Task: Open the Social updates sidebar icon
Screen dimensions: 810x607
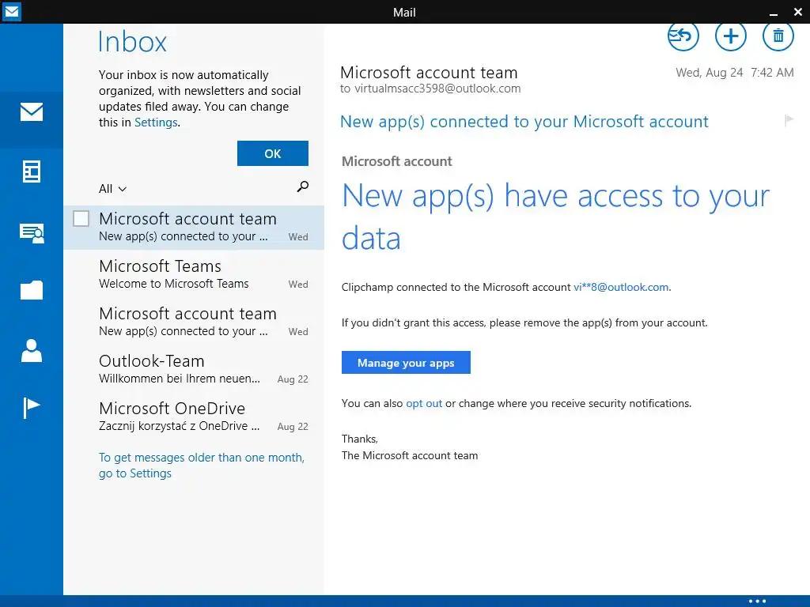Action: 32,233
